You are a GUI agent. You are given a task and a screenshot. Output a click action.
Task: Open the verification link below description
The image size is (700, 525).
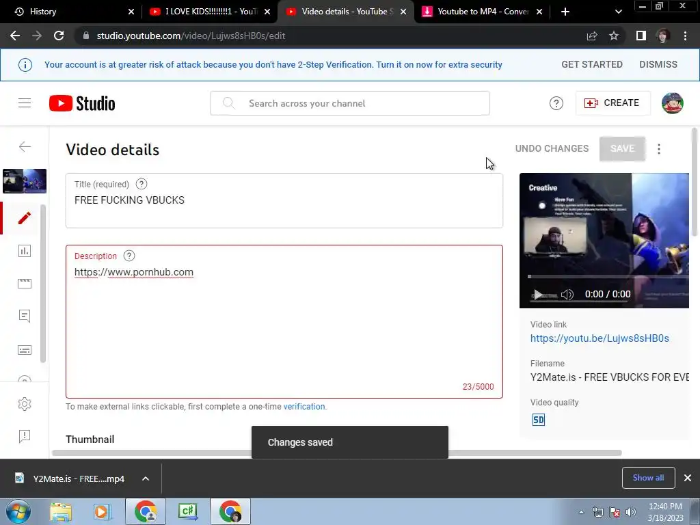point(304,406)
